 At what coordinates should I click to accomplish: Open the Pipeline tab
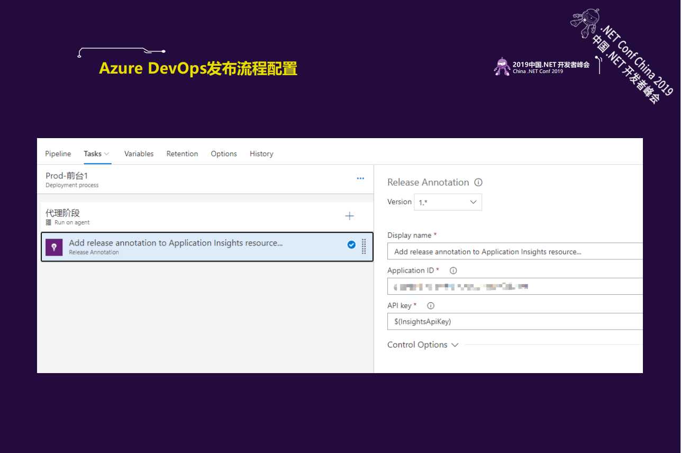click(58, 153)
